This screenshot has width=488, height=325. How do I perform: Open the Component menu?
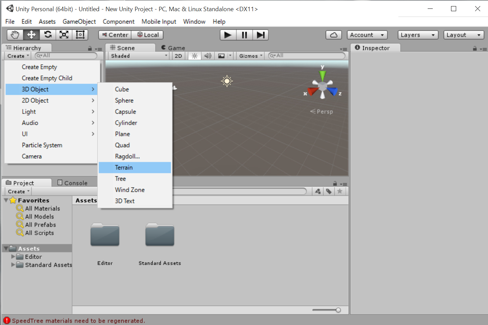119,22
